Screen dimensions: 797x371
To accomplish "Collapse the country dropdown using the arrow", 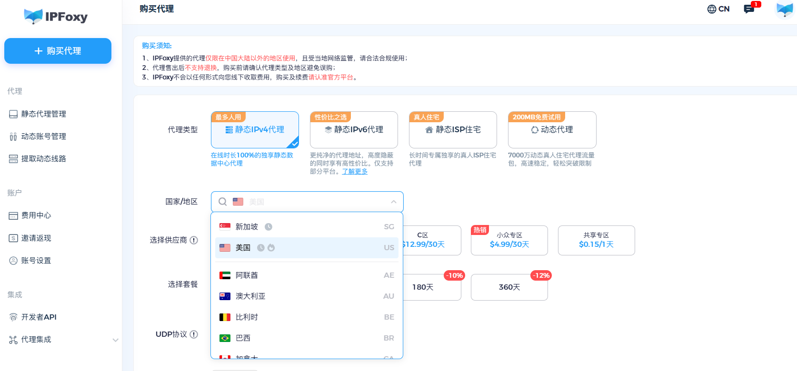I will (393, 202).
